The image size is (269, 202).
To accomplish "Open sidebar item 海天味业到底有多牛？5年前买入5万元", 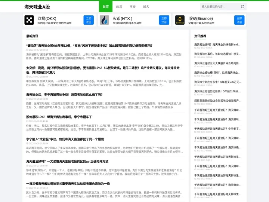I will (218, 82).
